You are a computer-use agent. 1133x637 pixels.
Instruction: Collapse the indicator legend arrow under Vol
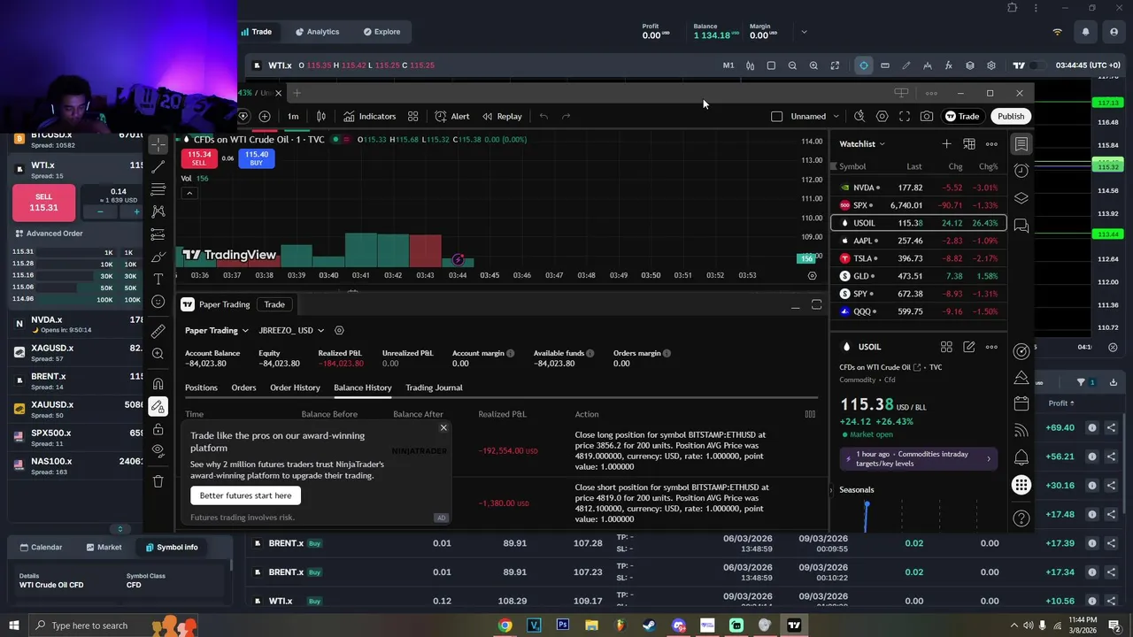tap(189, 193)
